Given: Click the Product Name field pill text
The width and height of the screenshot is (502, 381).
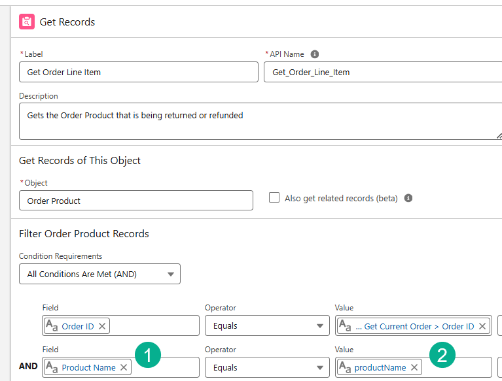Looking at the screenshot, I should [x=88, y=367].
